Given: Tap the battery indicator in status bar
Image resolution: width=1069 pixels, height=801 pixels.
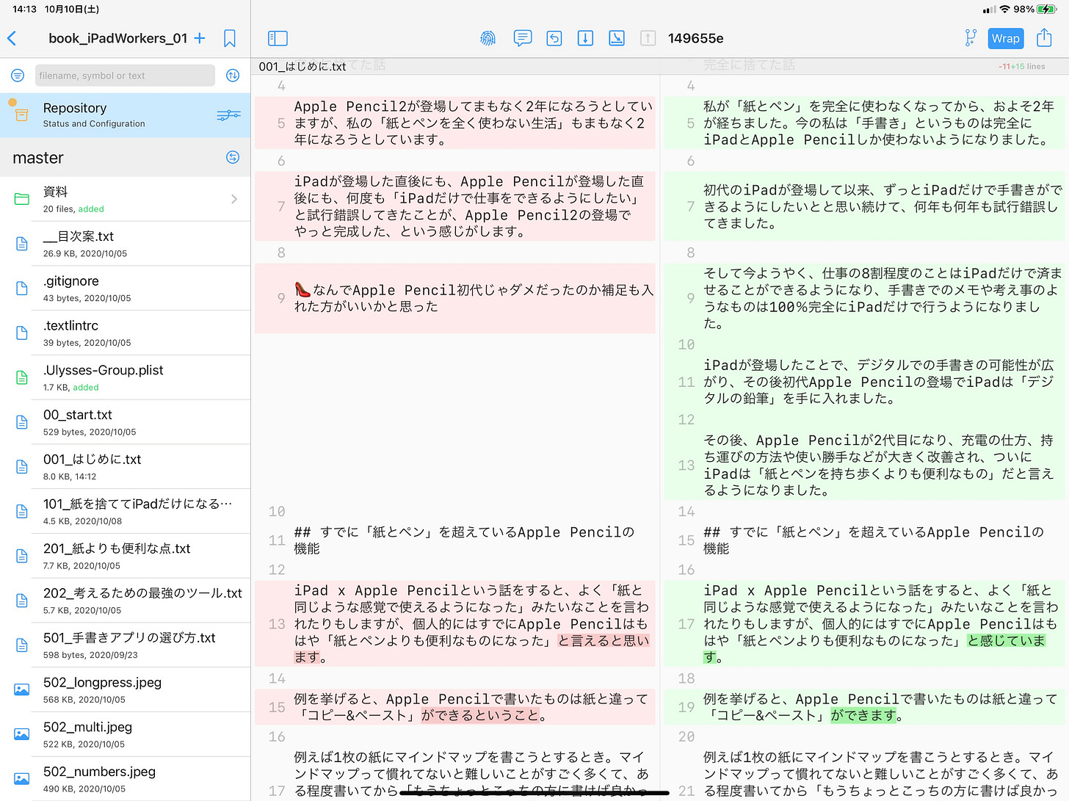Looking at the screenshot, I should point(1046,10).
